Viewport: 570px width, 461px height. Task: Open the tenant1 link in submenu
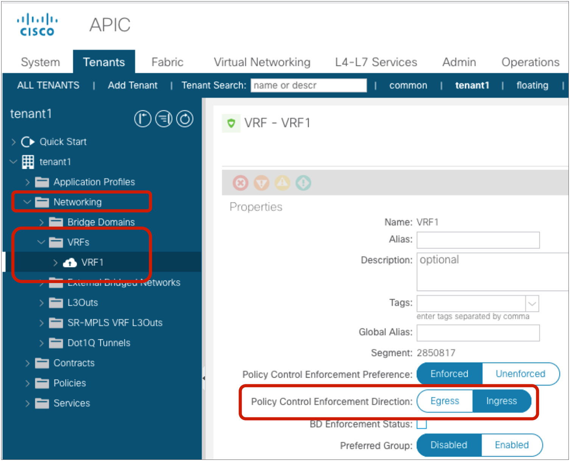(x=472, y=85)
